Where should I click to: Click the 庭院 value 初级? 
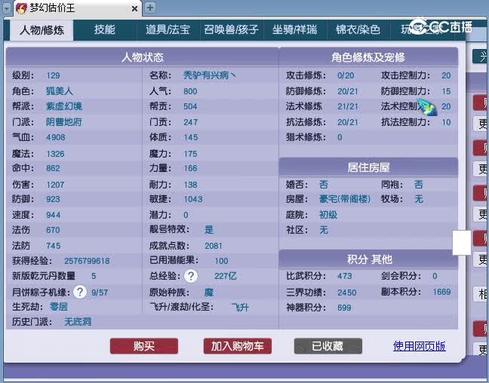[328, 215]
